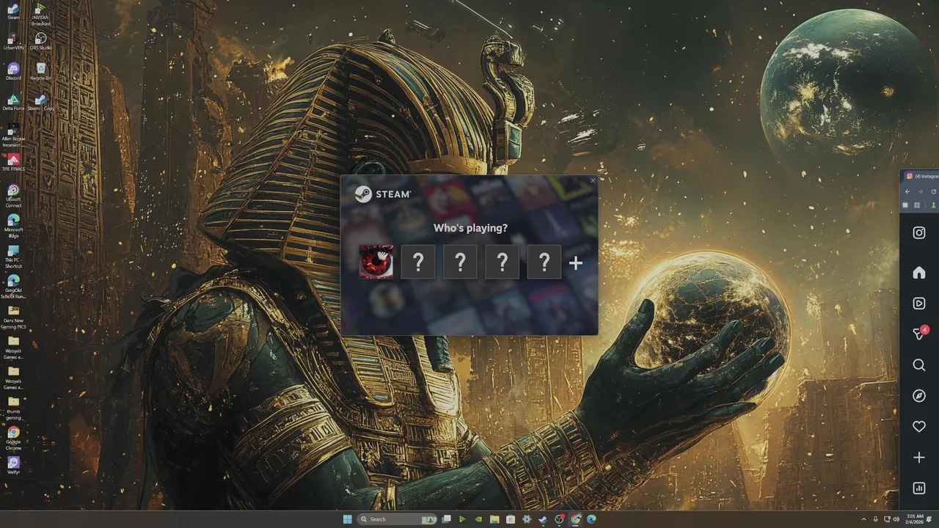Select the GregOld School Run desktop shortcut
Viewport: 939px width, 528px height.
click(x=13, y=287)
